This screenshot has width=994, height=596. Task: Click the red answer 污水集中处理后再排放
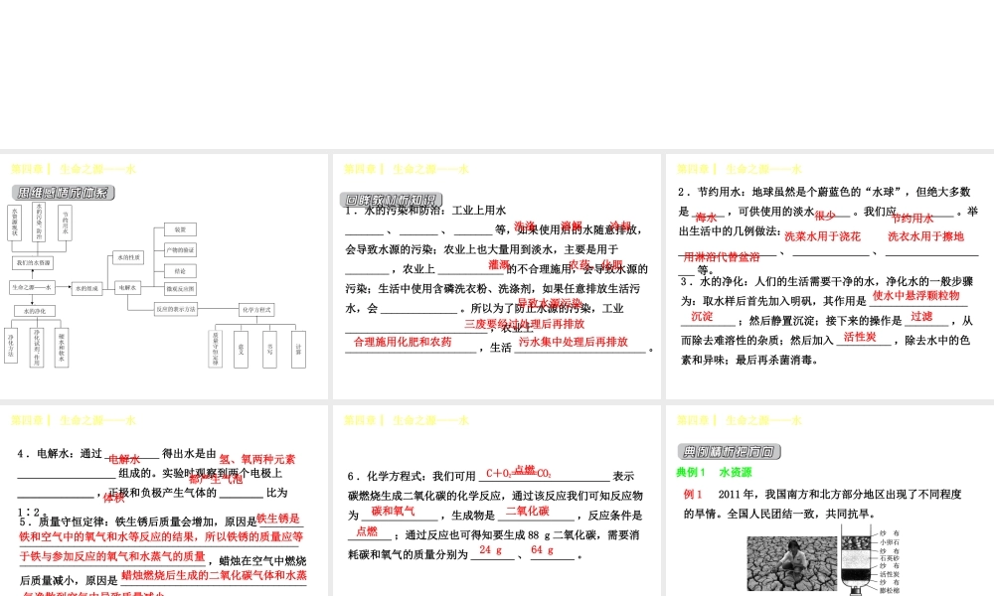pos(574,342)
